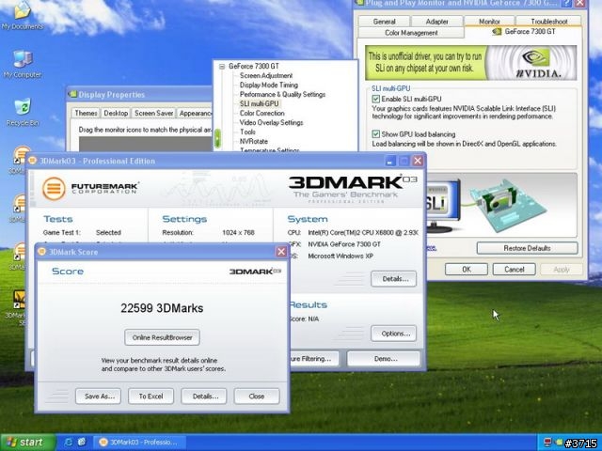Uncheck Enable SLI multi-GPU
Image resolution: width=602 pixels, height=451 pixels.
[376, 99]
